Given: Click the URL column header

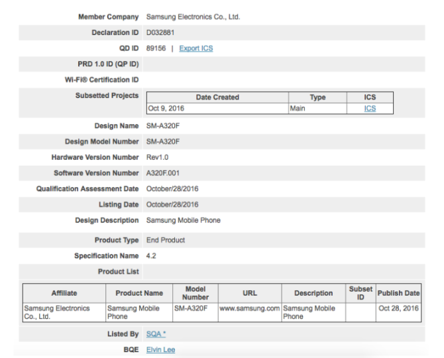Looking at the screenshot, I should pos(249,293).
